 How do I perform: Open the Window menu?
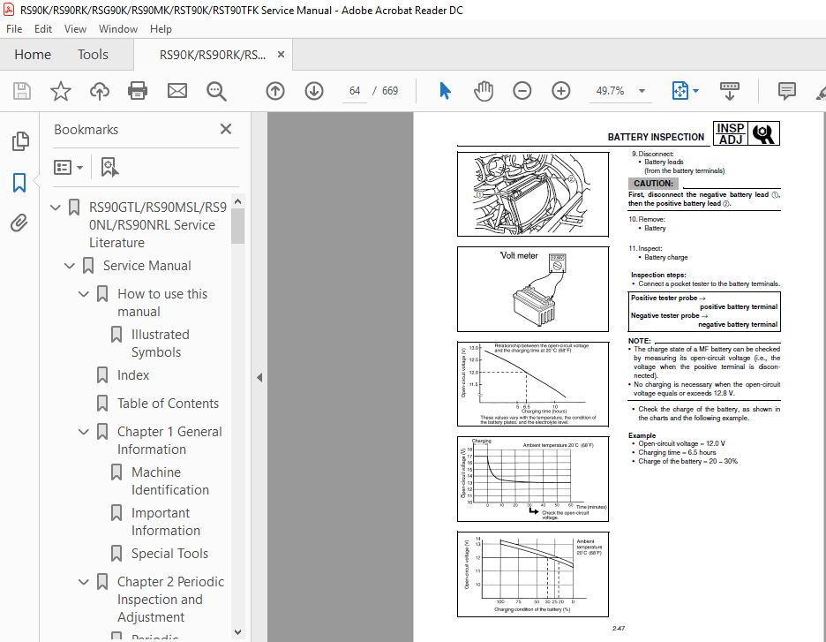[118, 29]
